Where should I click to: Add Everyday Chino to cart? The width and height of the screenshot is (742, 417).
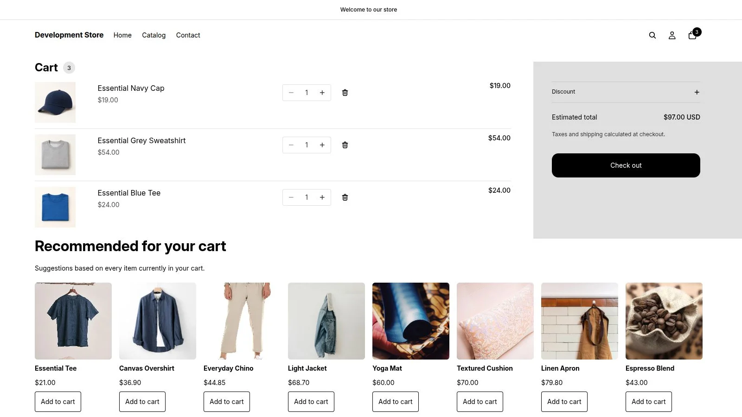pyautogui.click(x=227, y=402)
